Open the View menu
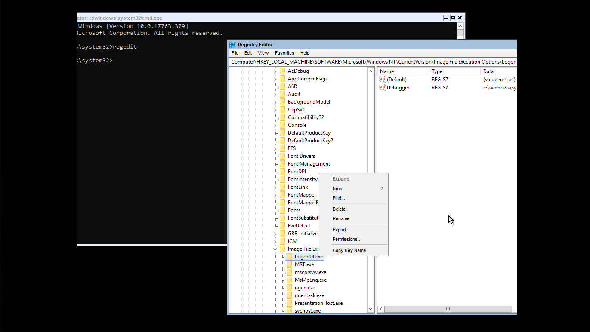Viewport: 590px width, 332px height. coord(263,53)
